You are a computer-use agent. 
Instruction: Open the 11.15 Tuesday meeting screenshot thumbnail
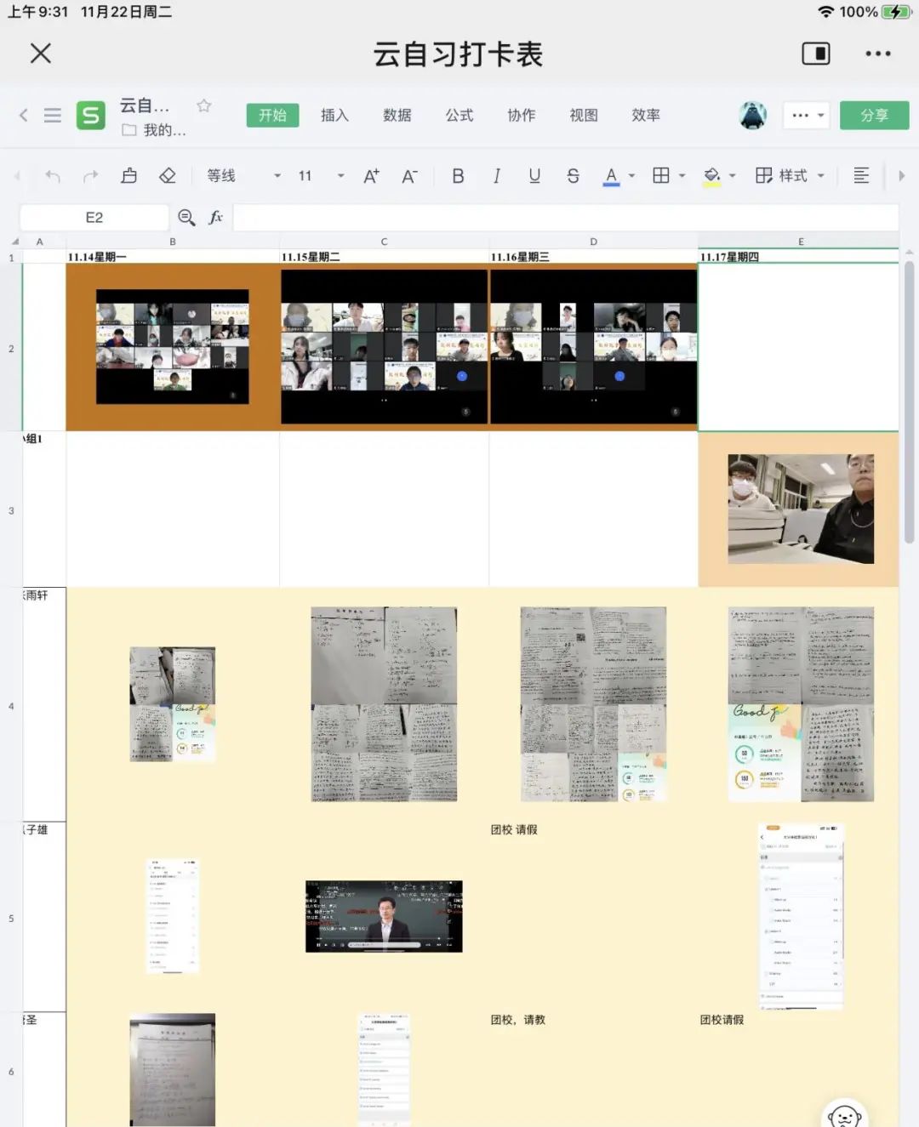(384, 346)
